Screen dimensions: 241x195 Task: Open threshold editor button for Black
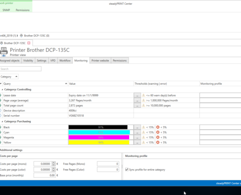(137, 127)
